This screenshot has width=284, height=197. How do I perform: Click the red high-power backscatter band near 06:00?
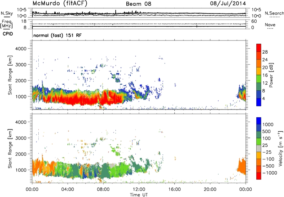[85, 99]
